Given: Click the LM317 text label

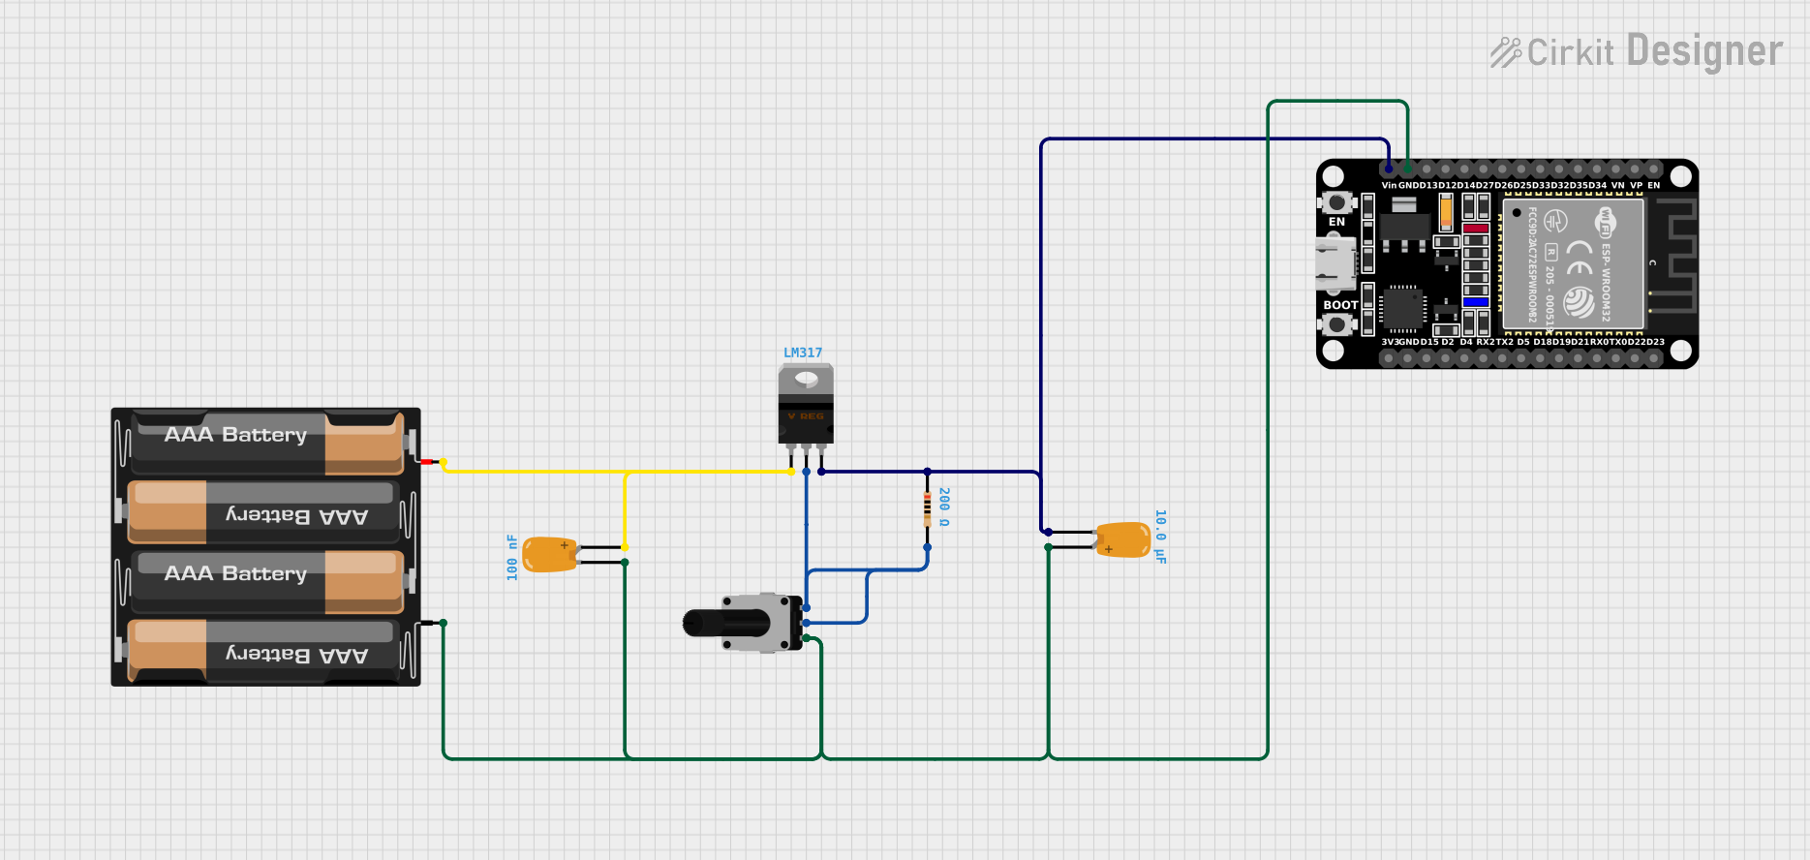Looking at the screenshot, I should [x=803, y=353].
